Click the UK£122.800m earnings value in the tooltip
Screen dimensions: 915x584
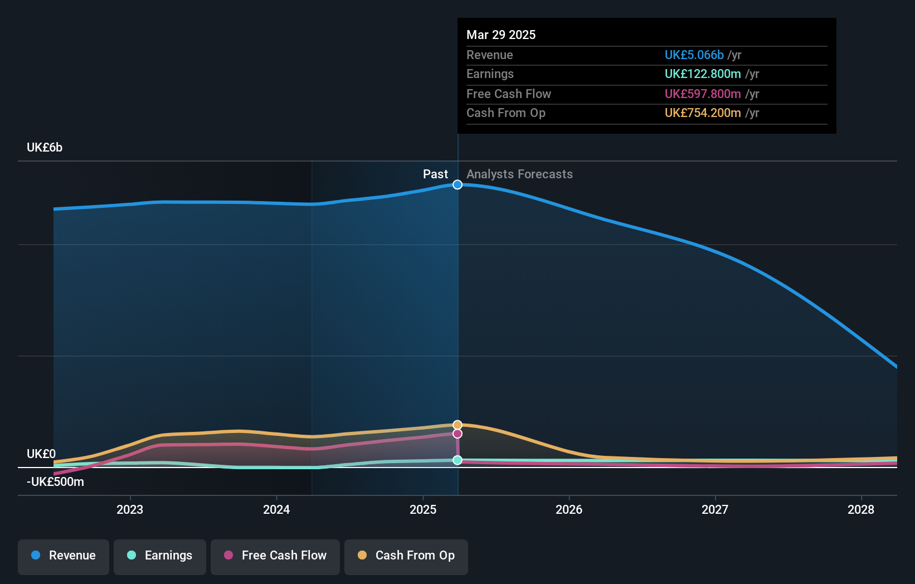tap(703, 74)
